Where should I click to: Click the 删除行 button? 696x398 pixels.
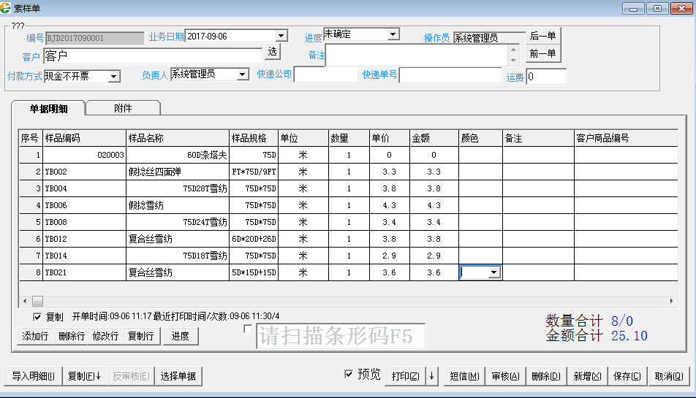coord(72,336)
